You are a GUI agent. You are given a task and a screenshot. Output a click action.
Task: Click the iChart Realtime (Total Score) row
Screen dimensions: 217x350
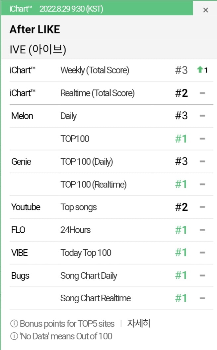point(111,93)
